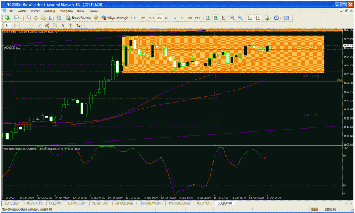Select the cursor arrow tool
Image resolution: width=355 pixels, height=213 pixels.
pos(7,25)
